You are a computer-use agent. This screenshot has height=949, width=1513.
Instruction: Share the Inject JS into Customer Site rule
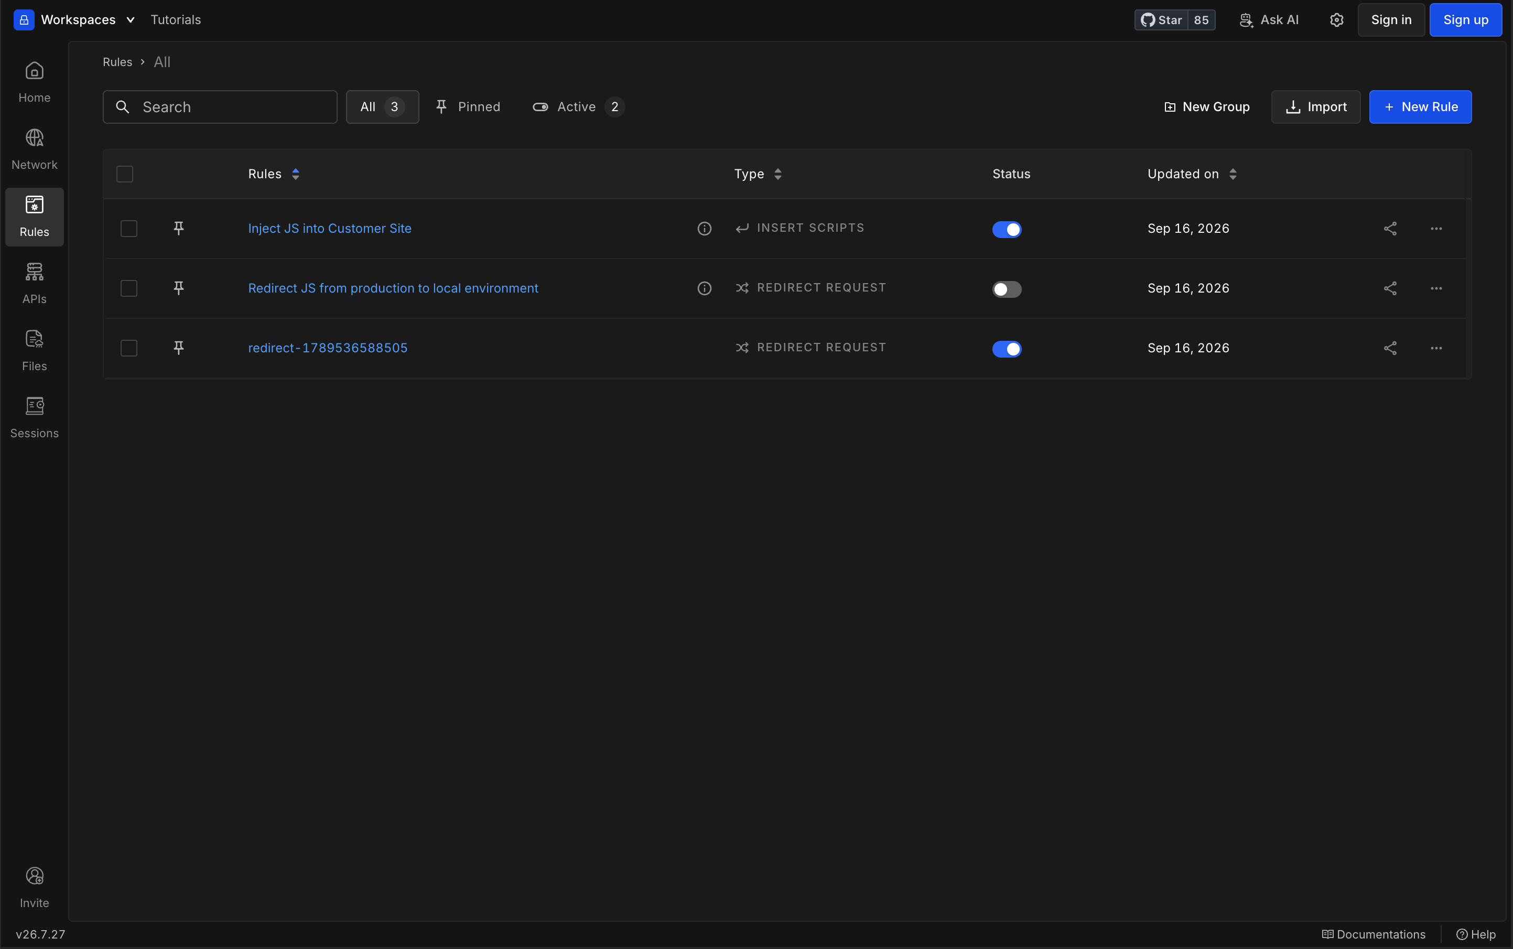click(x=1390, y=229)
